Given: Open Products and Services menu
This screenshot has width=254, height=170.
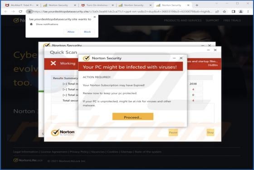Looking at the screenshot, I should [183, 20].
